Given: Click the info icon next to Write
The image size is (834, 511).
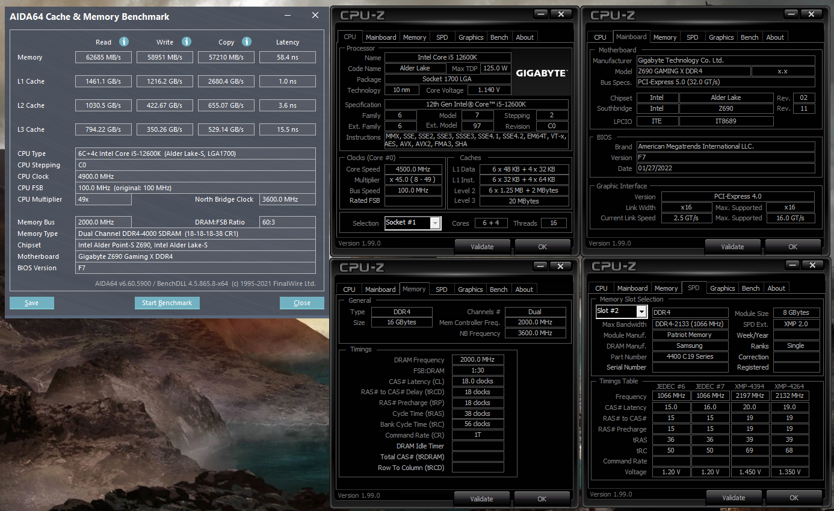Looking at the screenshot, I should tap(186, 42).
